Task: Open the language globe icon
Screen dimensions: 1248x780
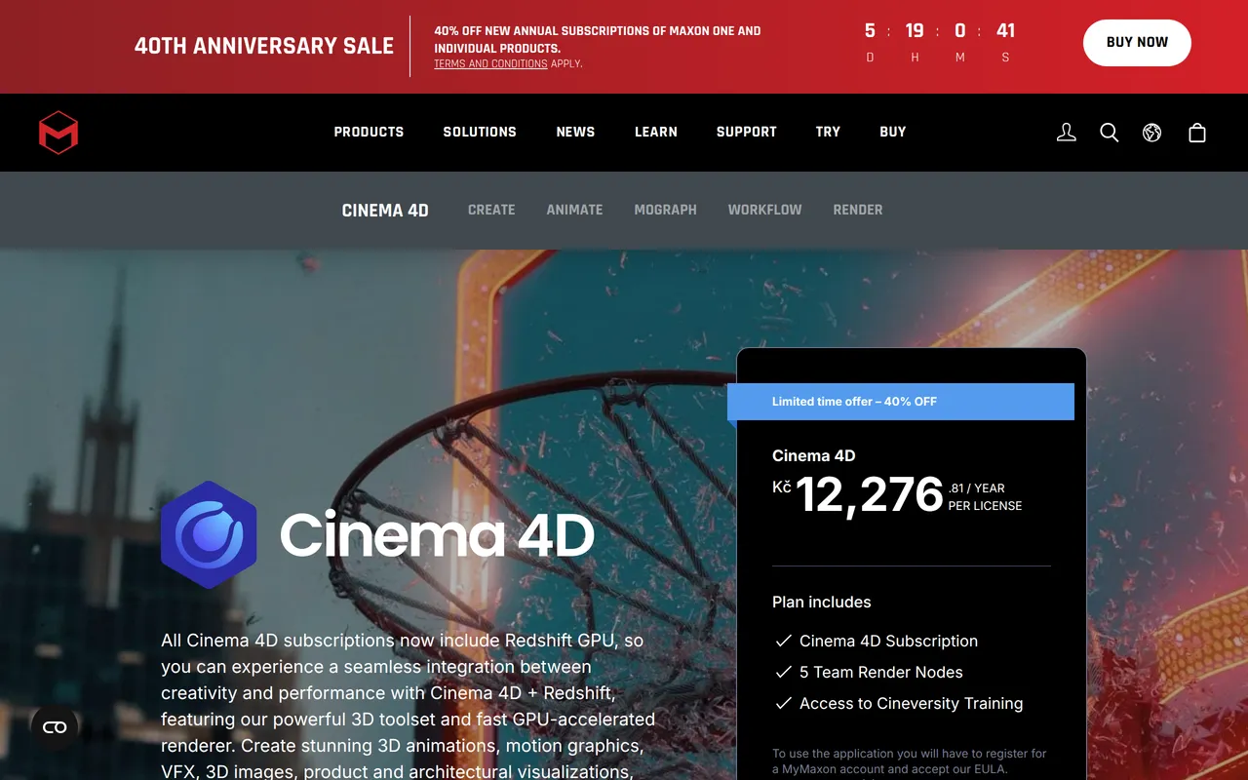Action: click(1152, 133)
